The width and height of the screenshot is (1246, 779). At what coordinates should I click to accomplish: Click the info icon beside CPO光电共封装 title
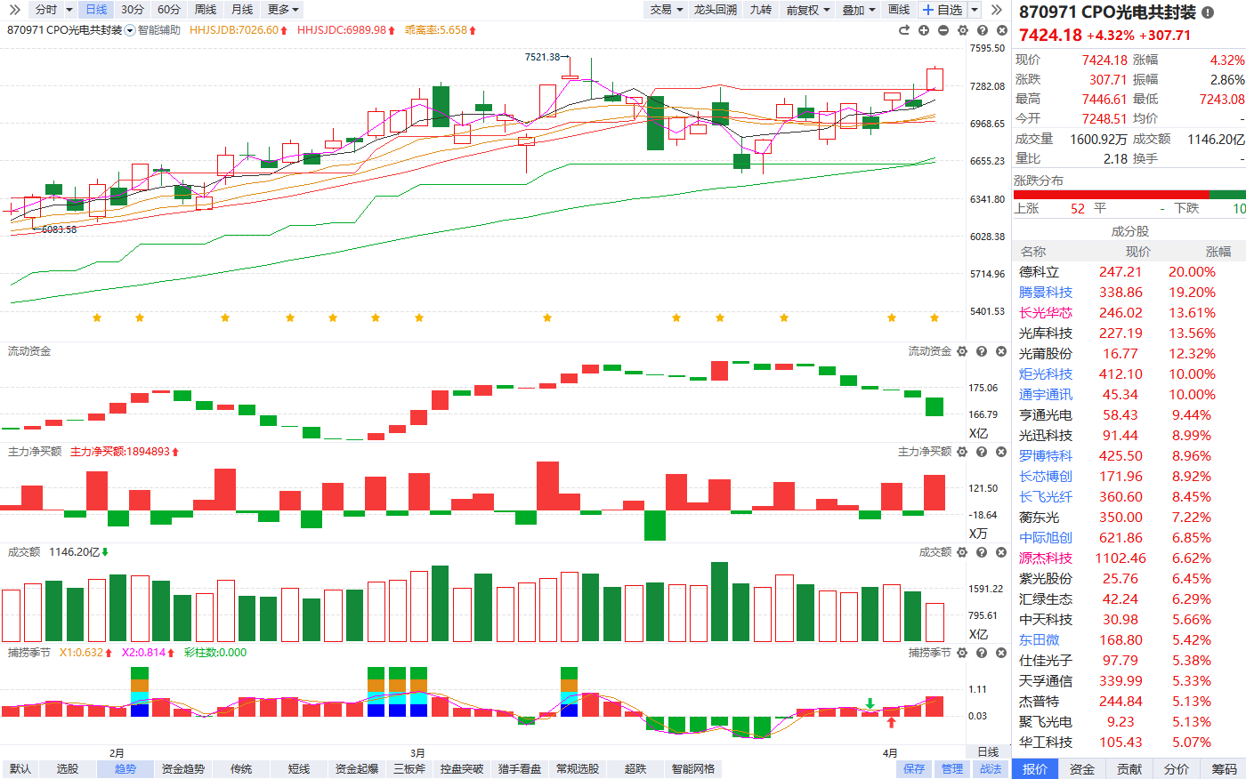point(1208,12)
